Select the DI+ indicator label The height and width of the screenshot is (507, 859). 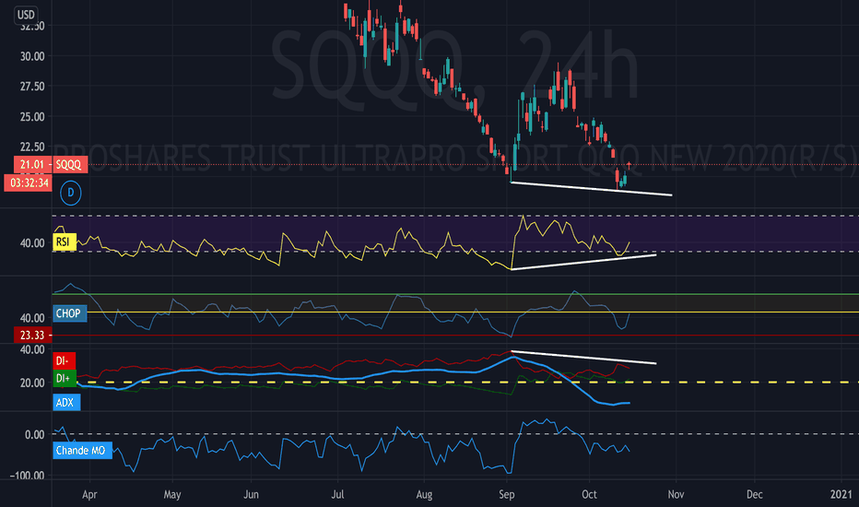[65, 378]
